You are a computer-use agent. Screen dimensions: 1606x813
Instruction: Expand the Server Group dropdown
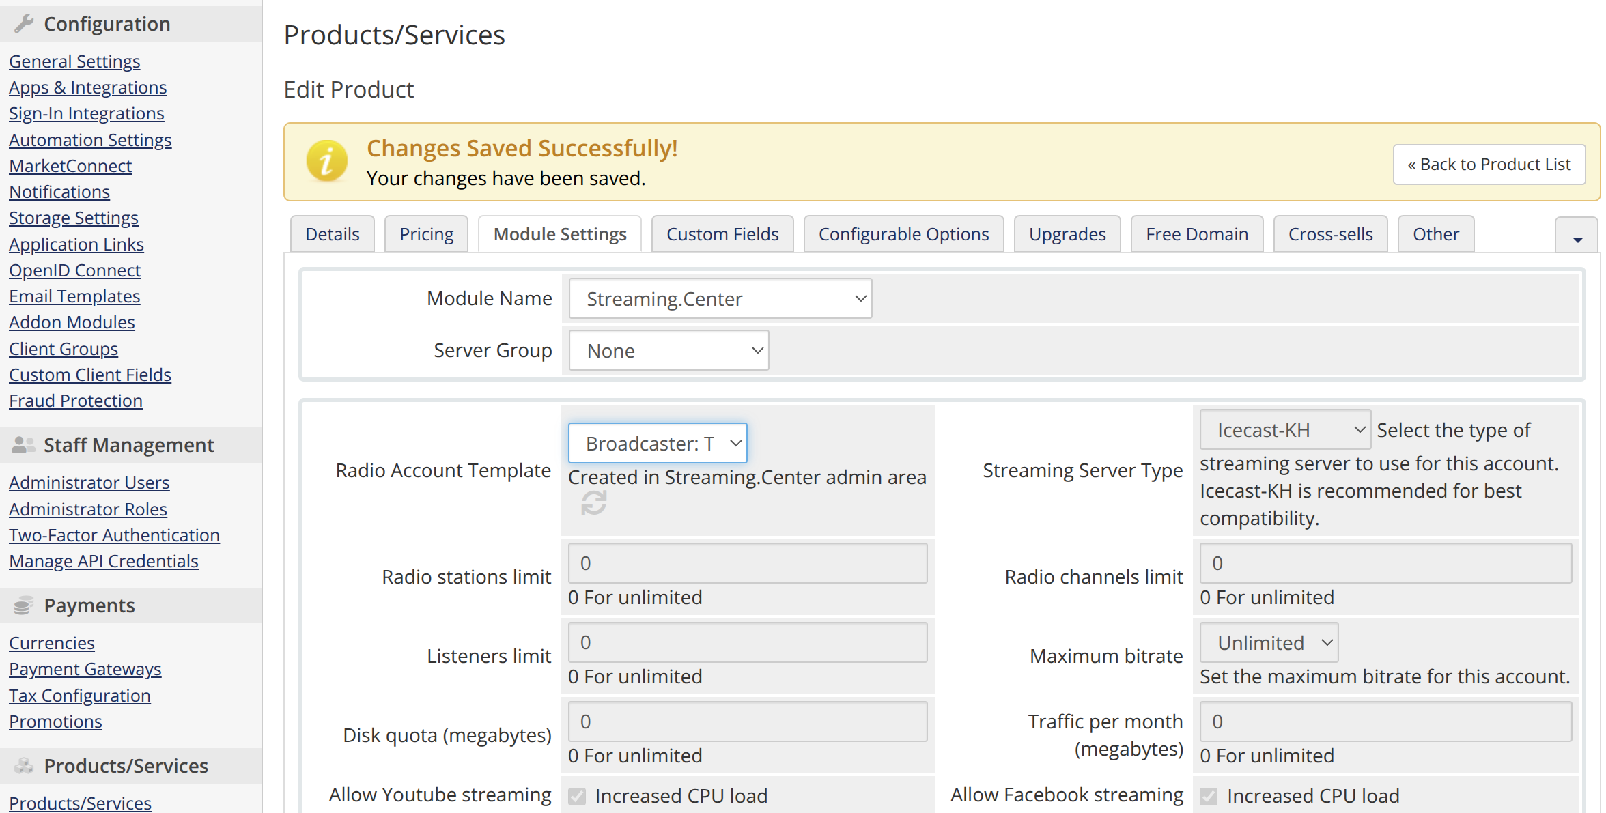click(668, 351)
